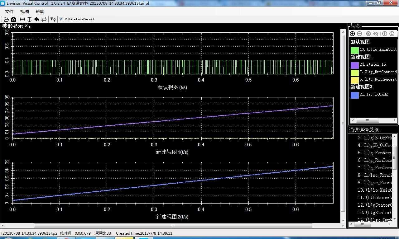399x239 pixels.
Task: Click the purple swatch of 24.stator_Ib
Action: point(354,65)
